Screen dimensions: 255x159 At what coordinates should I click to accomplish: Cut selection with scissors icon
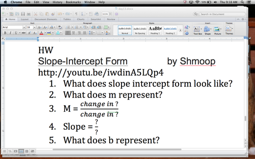point(36,14)
